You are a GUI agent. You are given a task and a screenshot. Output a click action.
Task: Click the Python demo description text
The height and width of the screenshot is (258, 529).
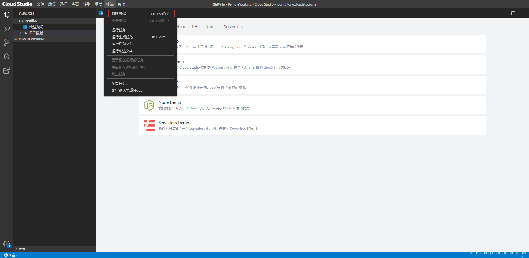(234, 67)
